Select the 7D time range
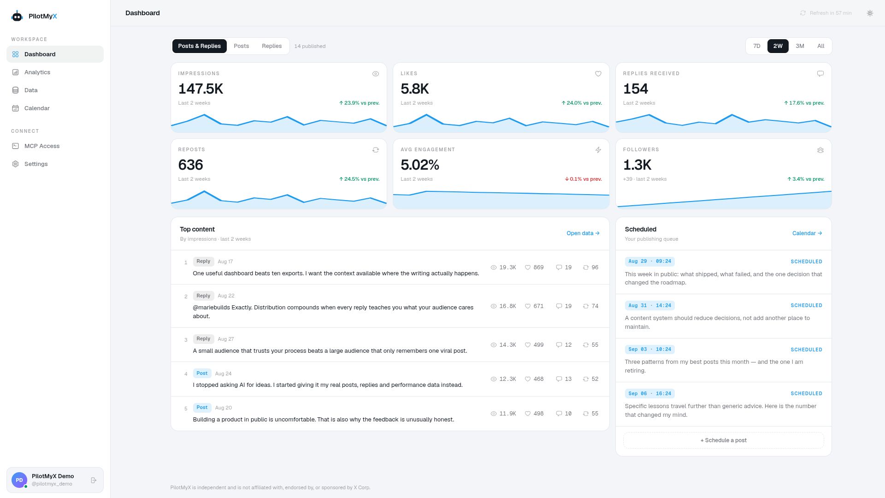This screenshot has width=885, height=498. point(756,46)
